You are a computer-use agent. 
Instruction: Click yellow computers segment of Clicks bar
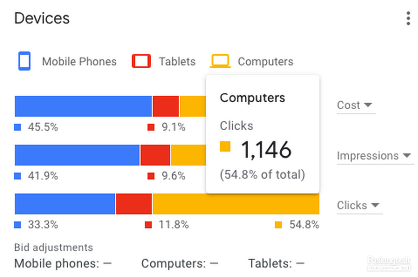pyautogui.click(x=236, y=204)
